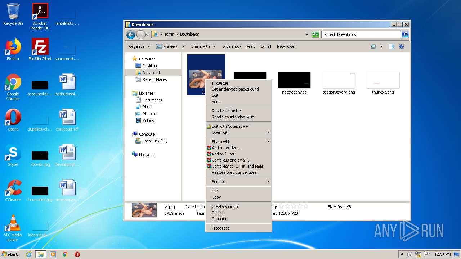Open Pictures library in navigation pane
461x259 pixels.
pos(149,114)
